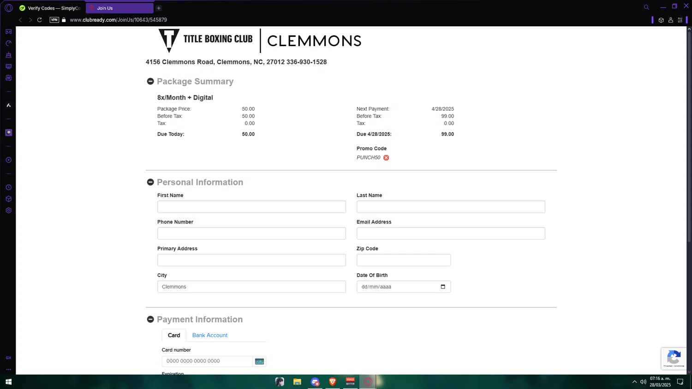Click the City field showing Clemmons
Viewport: 692px width, 389px height.
[x=251, y=287]
